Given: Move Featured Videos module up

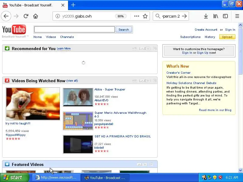Looking at the screenshot, I should 139,164.
